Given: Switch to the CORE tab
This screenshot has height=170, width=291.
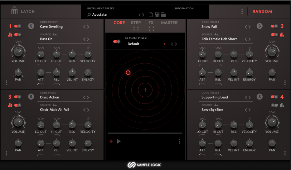Looking at the screenshot, I should pyautogui.click(x=119, y=23).
